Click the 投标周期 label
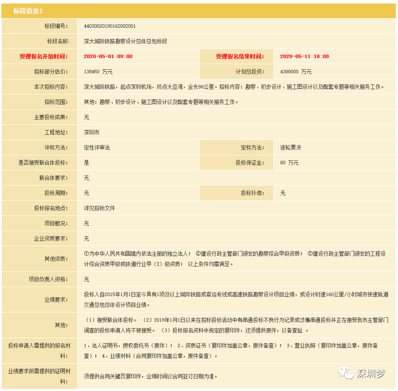 [x=56, y=193]
